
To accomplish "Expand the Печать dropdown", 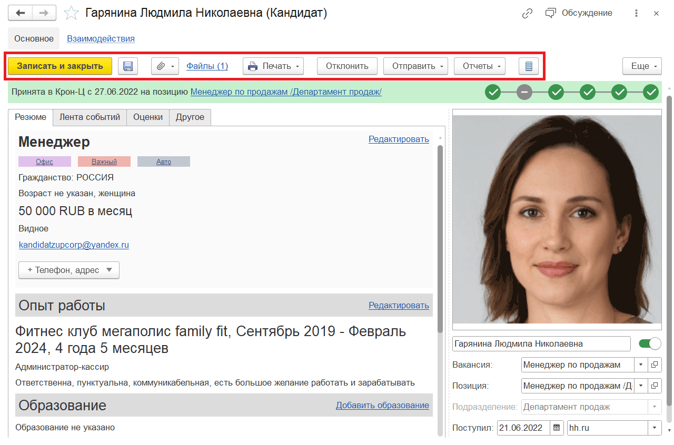I will pos(273,66).
